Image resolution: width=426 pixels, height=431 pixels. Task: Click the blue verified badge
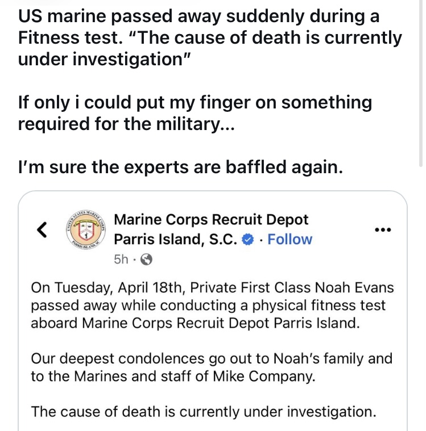point(247,240)
